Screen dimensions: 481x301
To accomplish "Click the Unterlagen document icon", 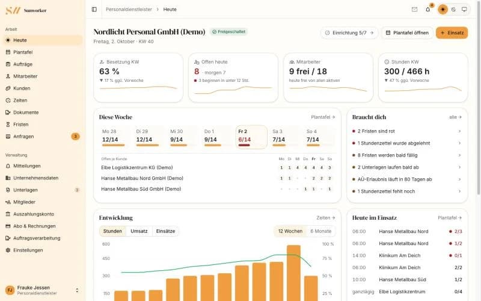I will point(8,190).
